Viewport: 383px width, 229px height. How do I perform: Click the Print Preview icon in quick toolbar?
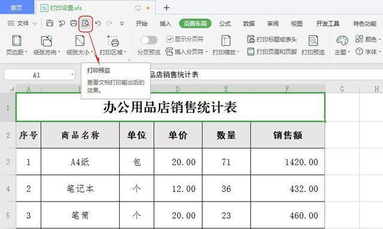tap(86, 24)
